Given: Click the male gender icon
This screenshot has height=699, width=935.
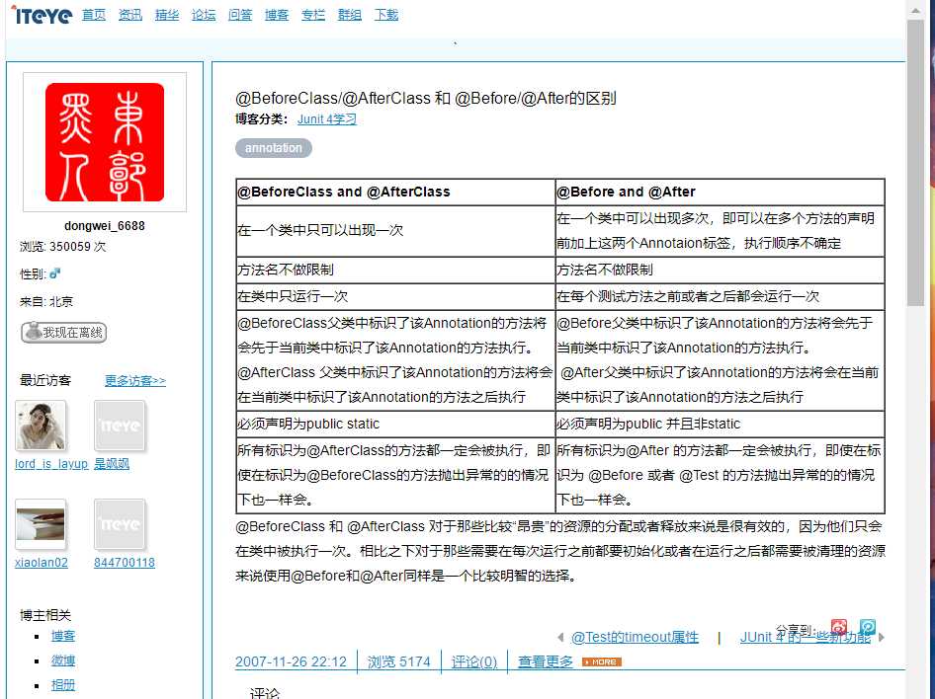Looking at the screenshot, I should [x=55, y=273].
